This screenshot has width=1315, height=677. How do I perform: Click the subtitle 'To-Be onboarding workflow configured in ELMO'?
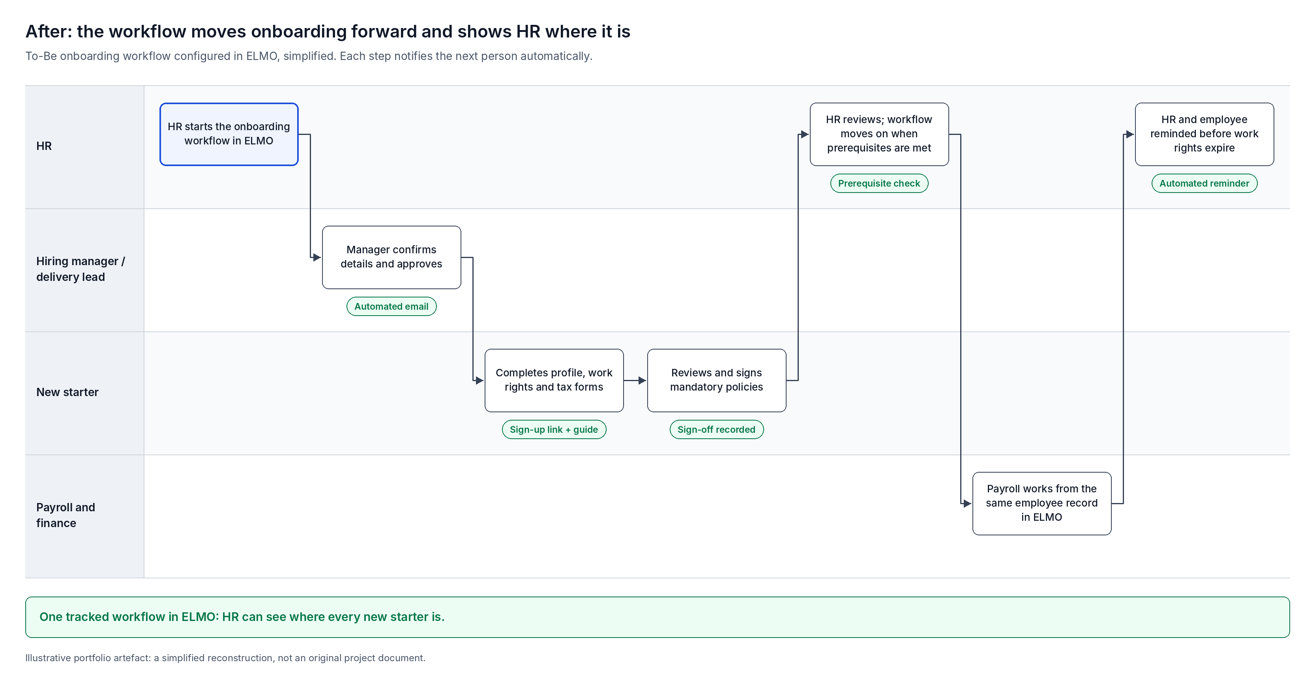pyautogui.click(x=309, y=56)
